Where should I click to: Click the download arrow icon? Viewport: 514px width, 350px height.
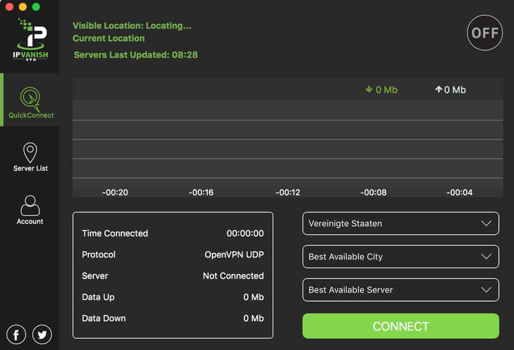[369, 89]
